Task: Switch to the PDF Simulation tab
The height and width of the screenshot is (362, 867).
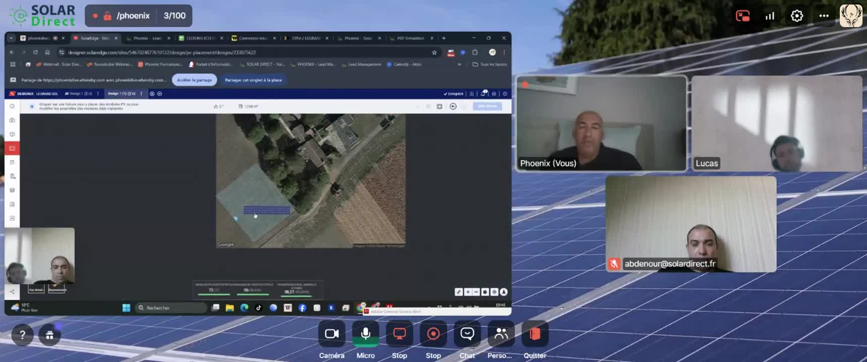Action: (x=411, y=38)
